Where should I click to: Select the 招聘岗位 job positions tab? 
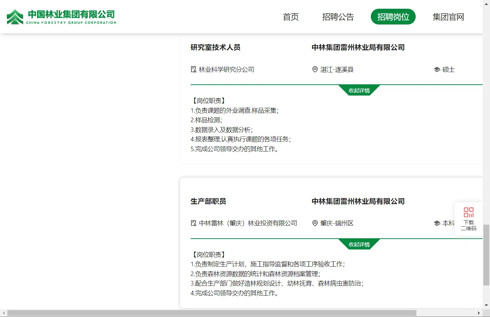coord(393,17)
